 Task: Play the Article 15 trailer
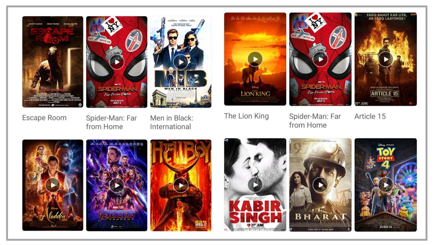coord(386,59)
